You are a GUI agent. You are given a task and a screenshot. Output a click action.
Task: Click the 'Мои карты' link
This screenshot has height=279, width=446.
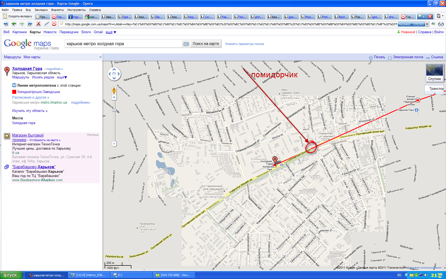click(32, 57)
